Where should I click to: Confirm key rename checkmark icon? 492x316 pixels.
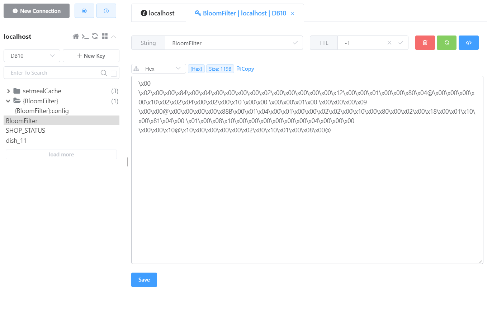coord(295,43)
